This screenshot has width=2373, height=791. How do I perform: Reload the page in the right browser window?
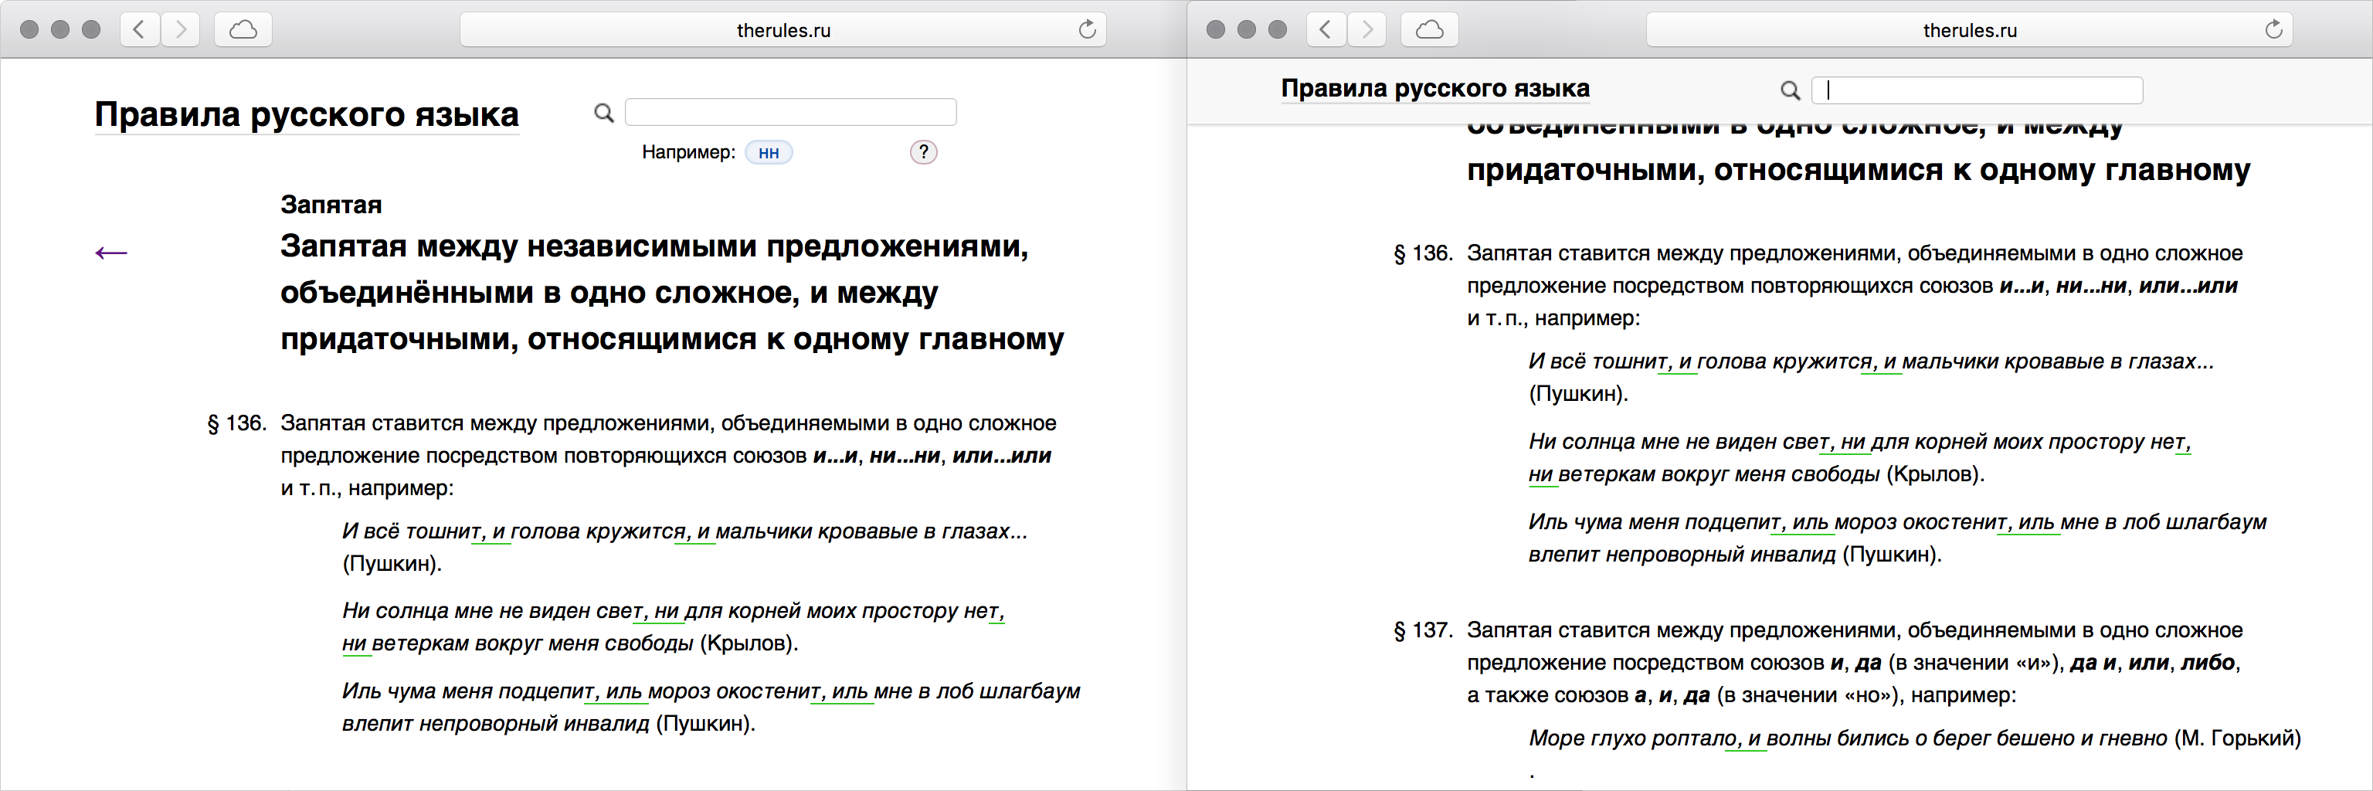coord(2273,29)
